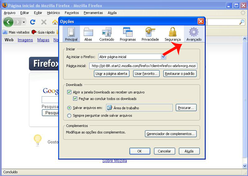Open the Editar menu

click(x=25, y=13)
